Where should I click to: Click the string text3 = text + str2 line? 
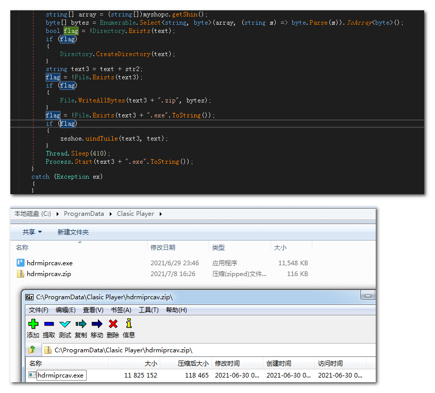point(94,69)
